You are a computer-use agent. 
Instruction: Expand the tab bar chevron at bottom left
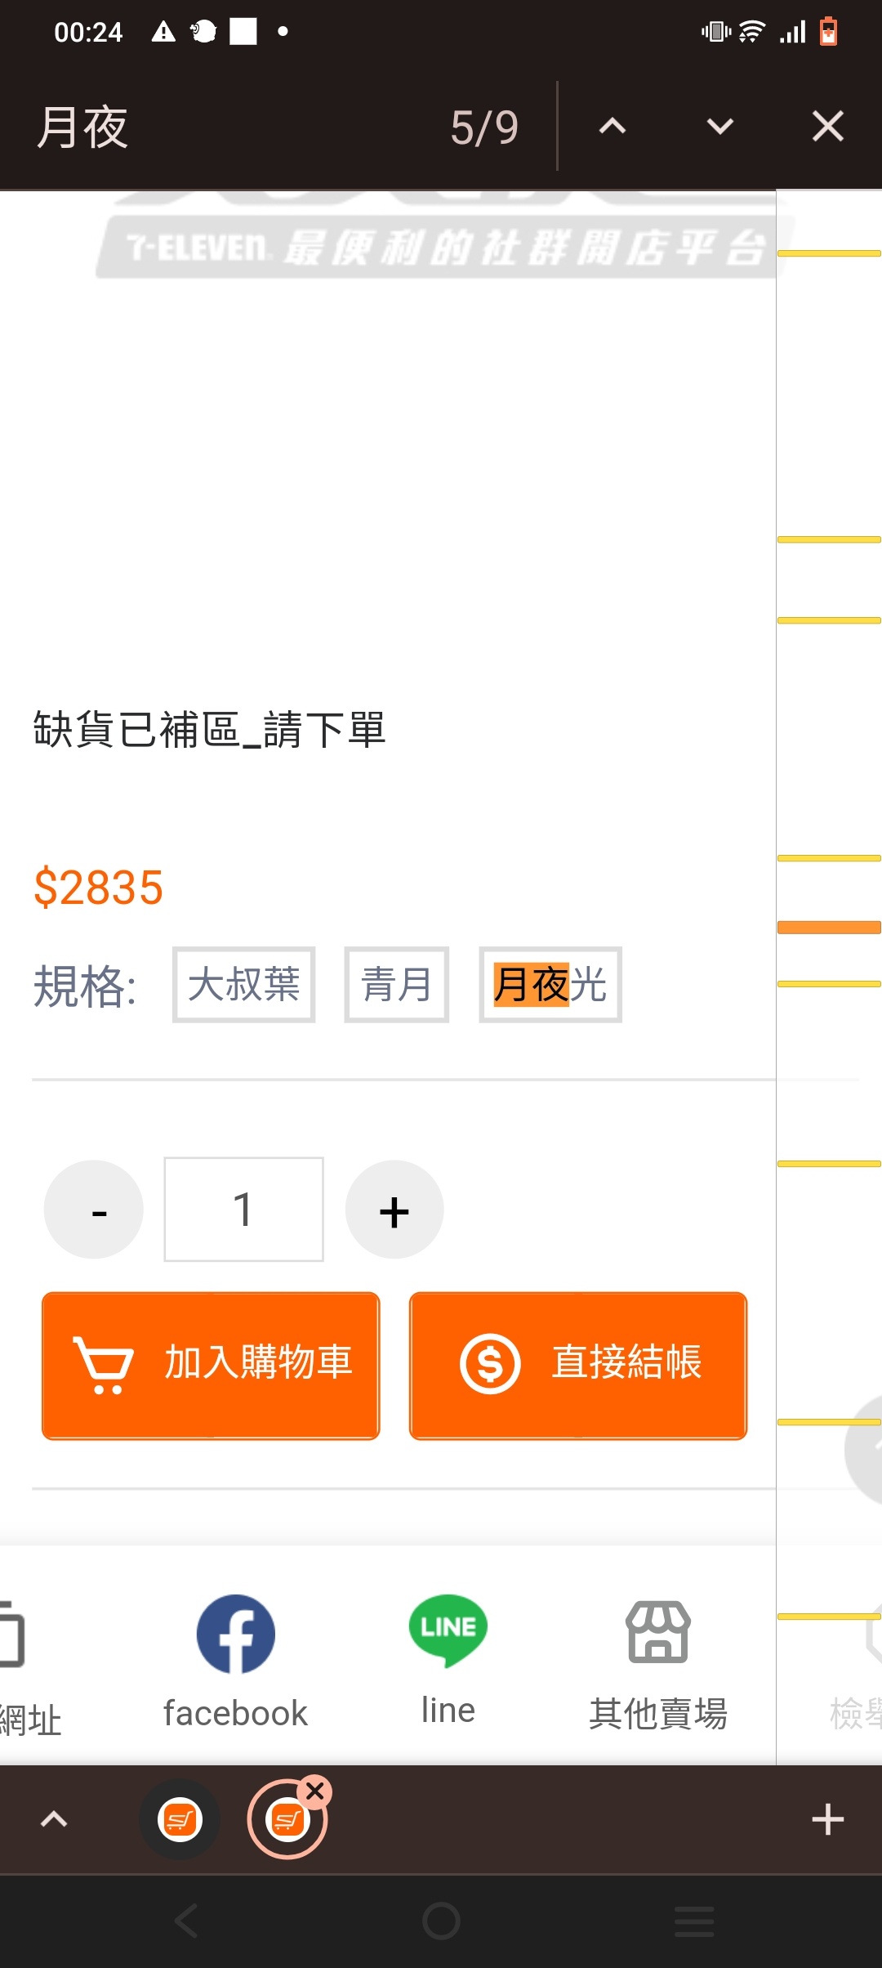[x=54, y=1819]
